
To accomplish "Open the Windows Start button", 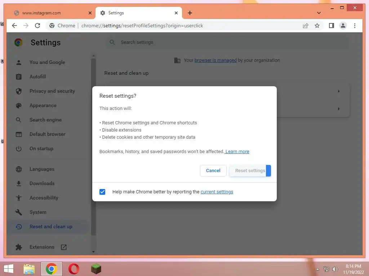I will click(9, 269).
